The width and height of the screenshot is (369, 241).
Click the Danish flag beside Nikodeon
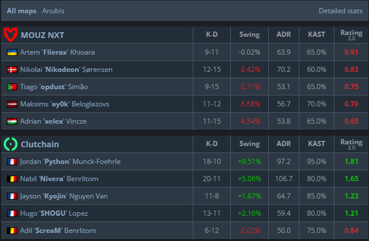click(x=12, y=69)
